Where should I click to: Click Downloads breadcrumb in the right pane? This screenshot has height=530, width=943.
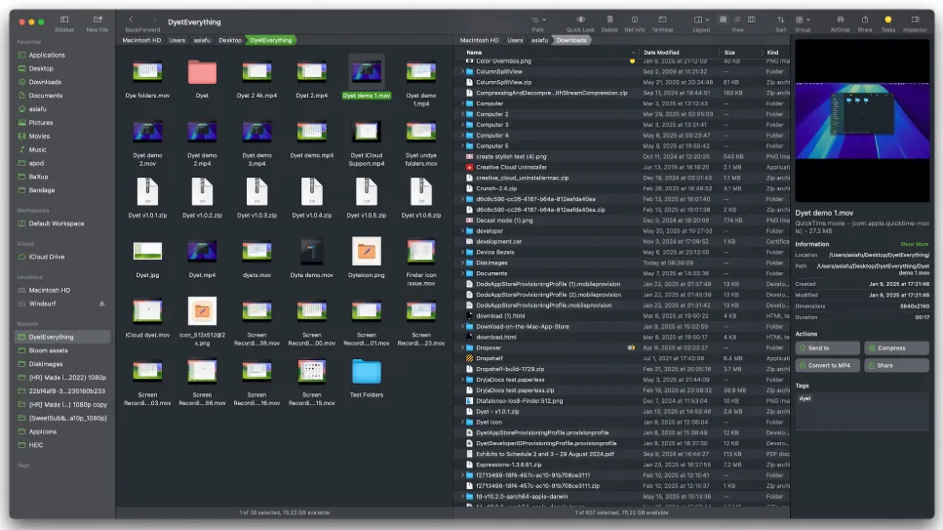pyautogui.click(x=571, y=40)
